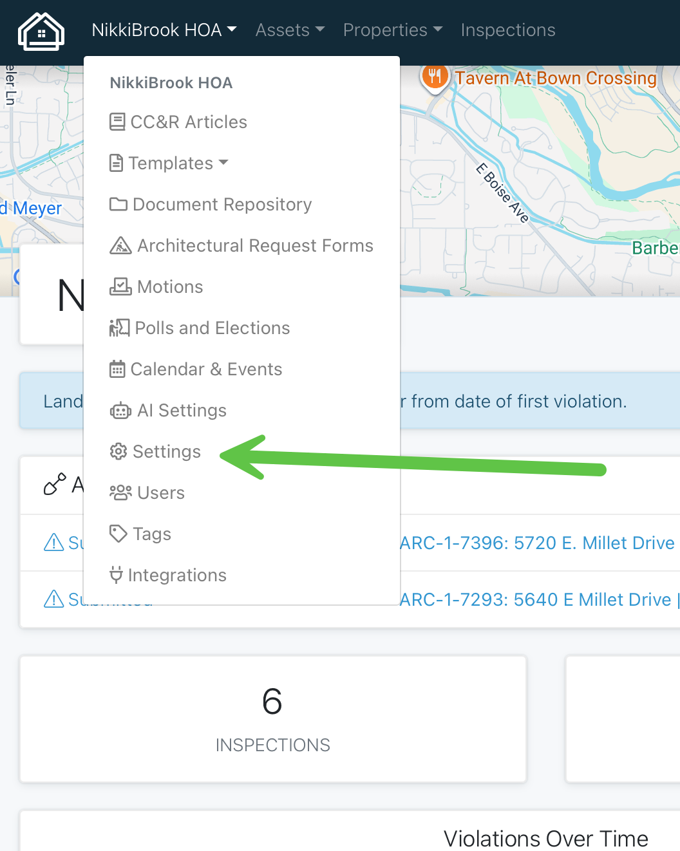The image size is (680, 851).
Task: Click the Calendar & Events calendar icon
Action: point(117,369)
